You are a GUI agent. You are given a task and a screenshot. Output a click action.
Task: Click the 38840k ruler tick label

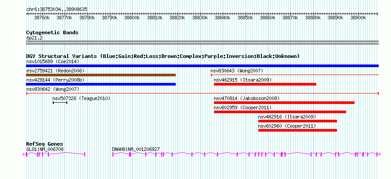pos(222,18)
